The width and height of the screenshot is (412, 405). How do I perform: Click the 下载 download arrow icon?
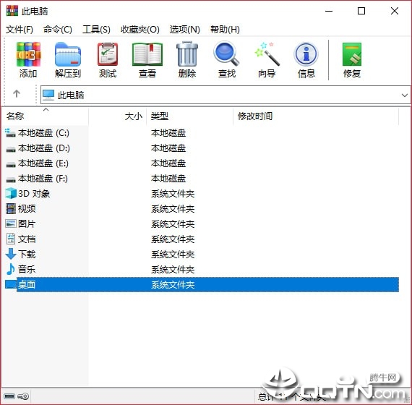click(x=11, y=254)
